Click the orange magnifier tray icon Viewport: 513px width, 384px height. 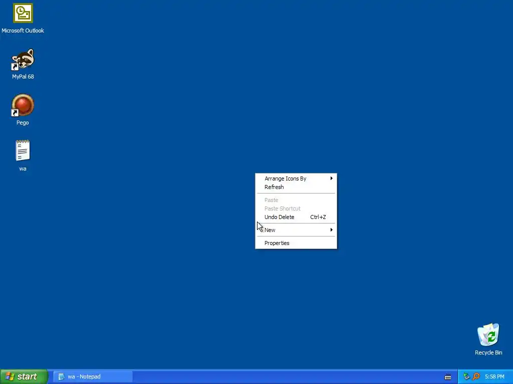point(476,376)
